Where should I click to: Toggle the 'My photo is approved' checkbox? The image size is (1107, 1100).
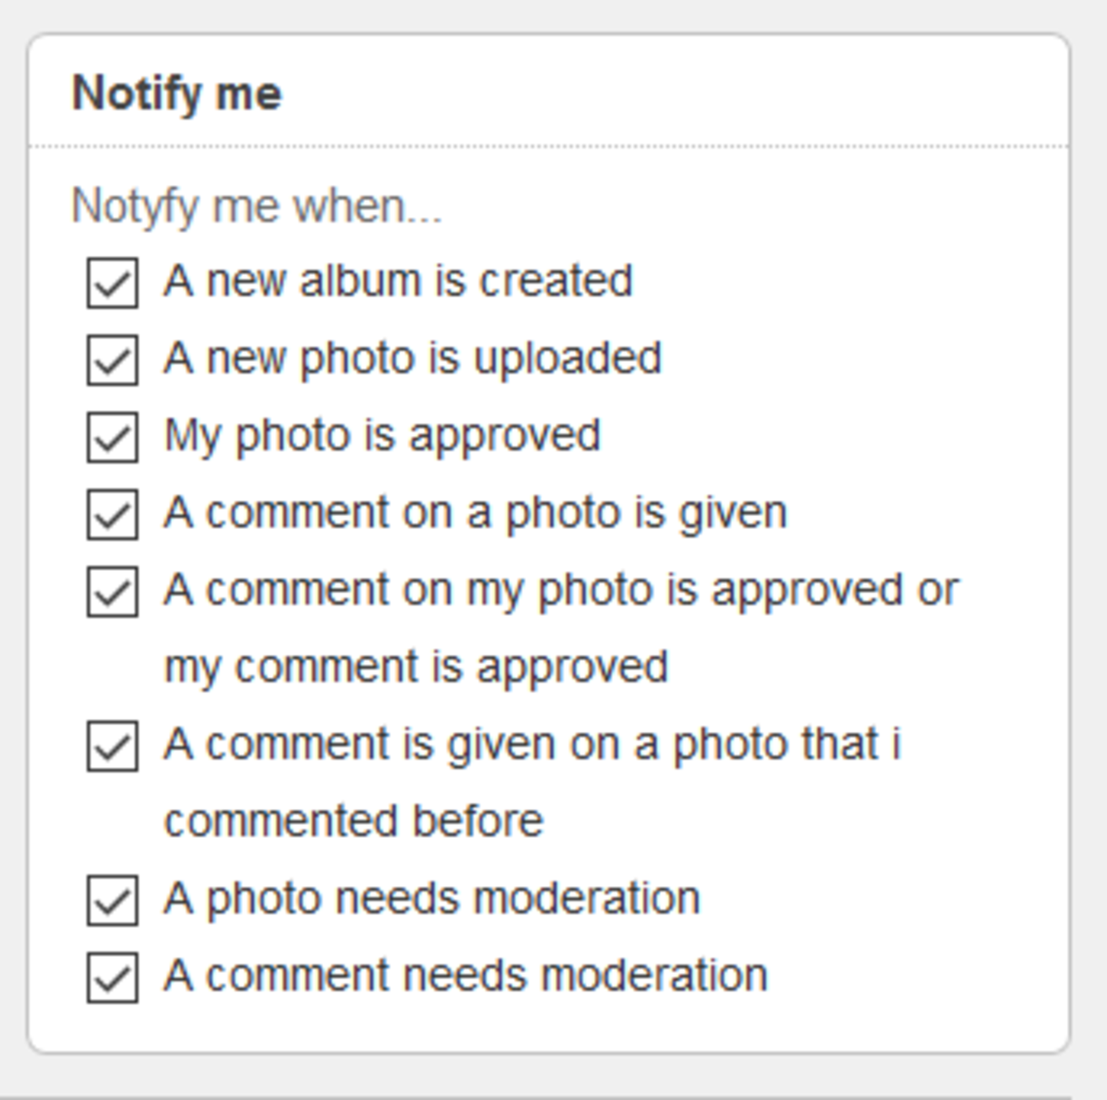pos(113,435)
